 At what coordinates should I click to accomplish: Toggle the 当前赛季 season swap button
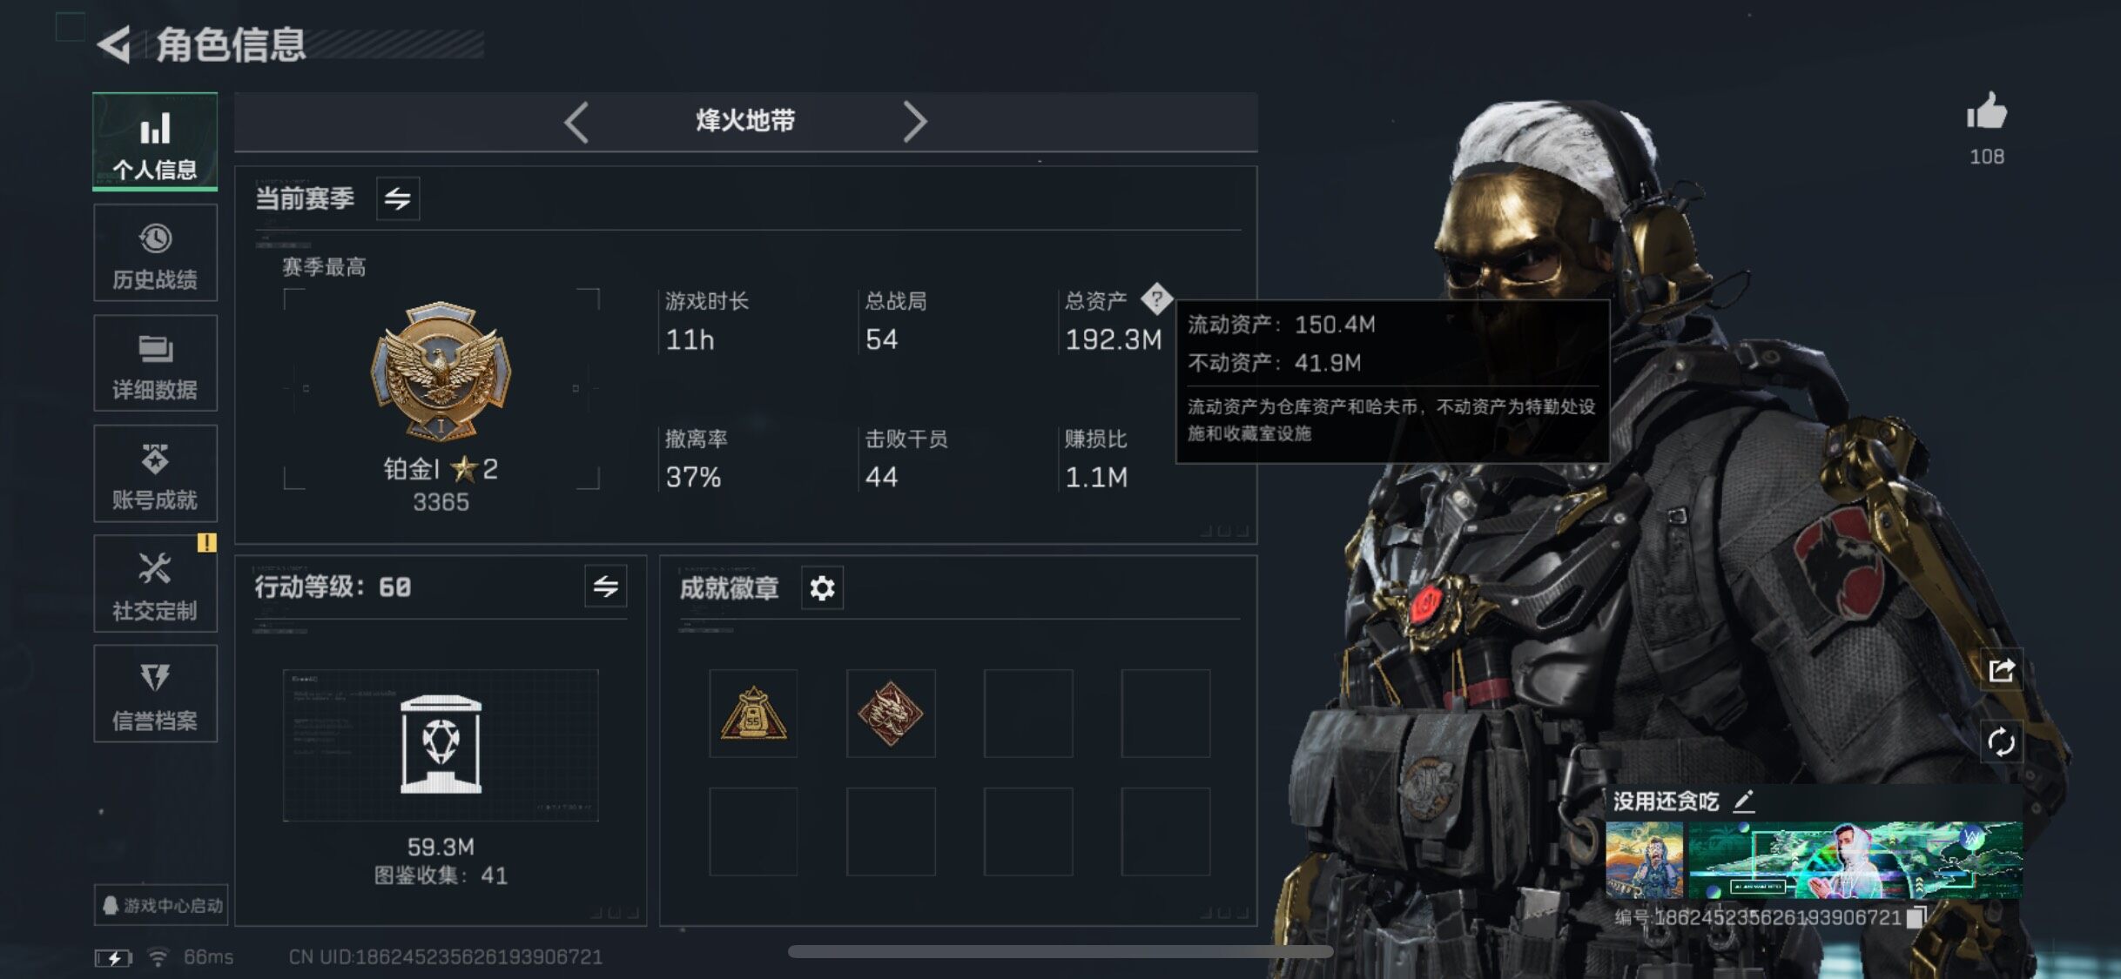click(x=398, y=198)
